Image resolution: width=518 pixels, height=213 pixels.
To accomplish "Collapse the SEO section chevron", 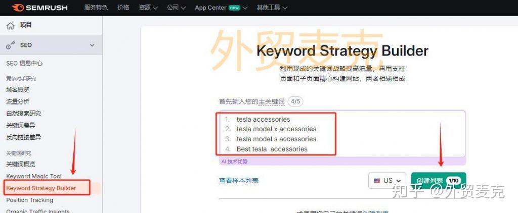I will [92, 45].
